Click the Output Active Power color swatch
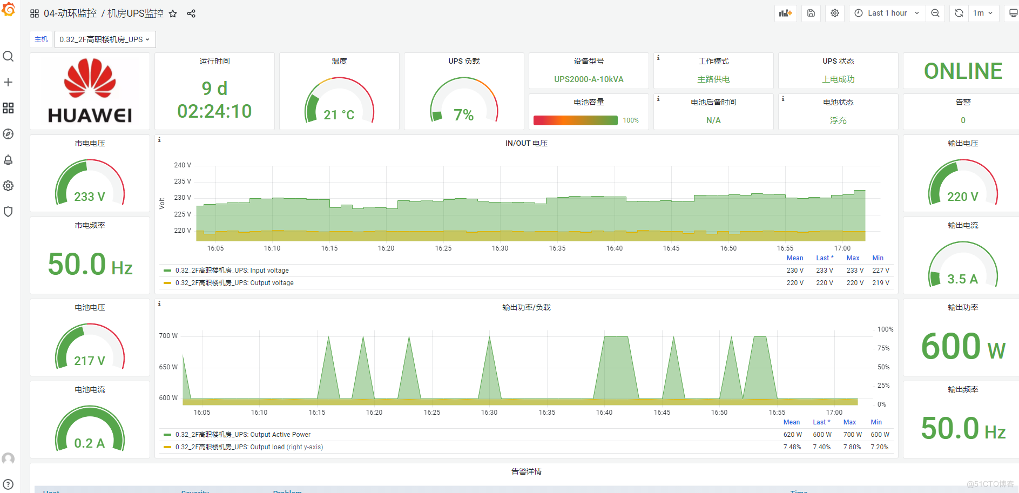This screenshot has width=1019, height=493. (167, 435)
